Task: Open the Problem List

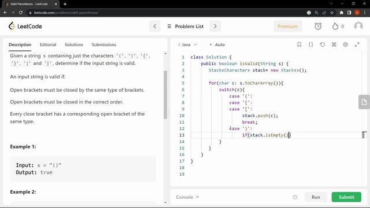Action: [x=186, y=27]
